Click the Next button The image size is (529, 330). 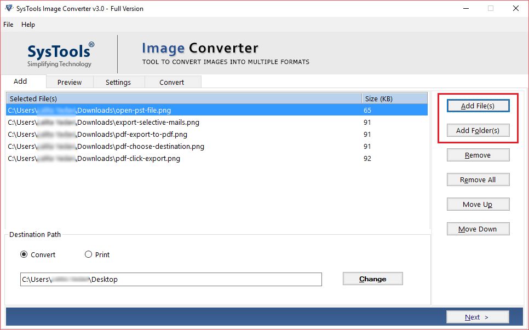click(x=478, y=317)
